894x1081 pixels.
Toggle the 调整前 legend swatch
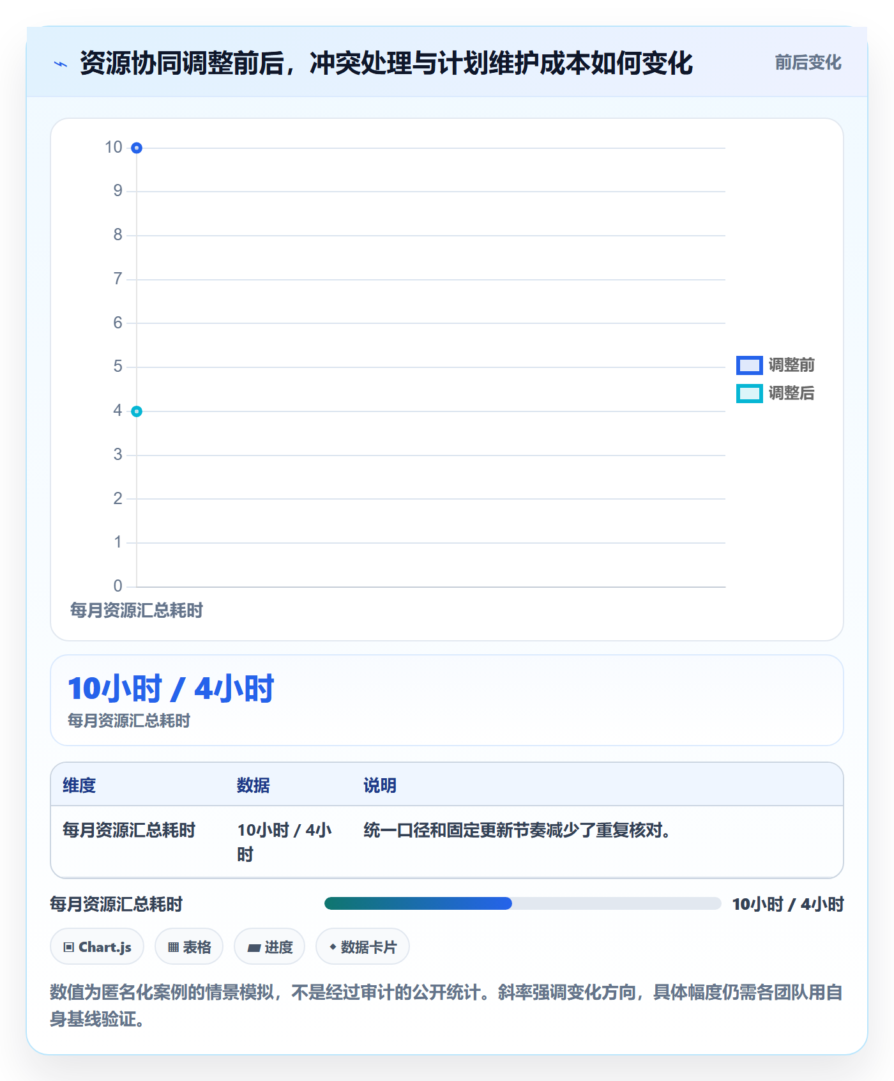[x=749, y=365]
